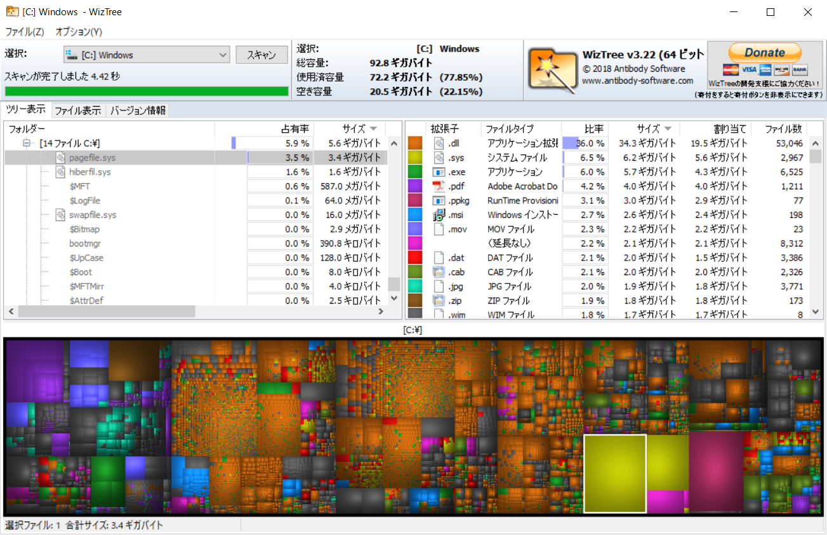Click the フォルダー column header

[109, 128]
